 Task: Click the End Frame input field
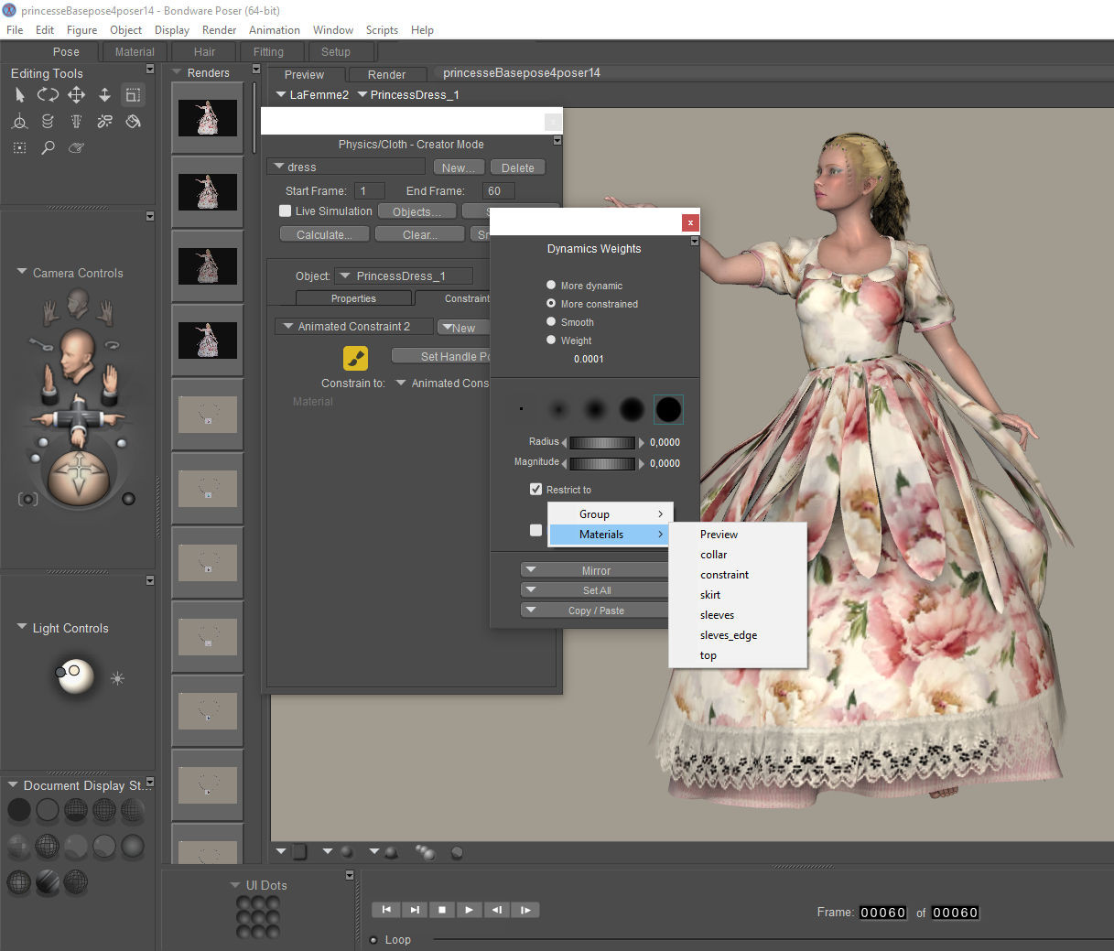point(498,190)
